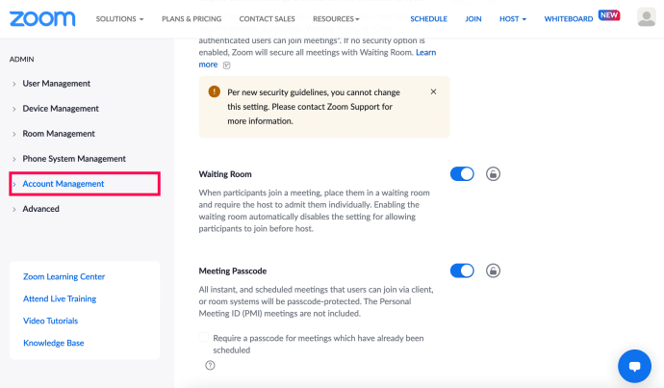Open Attend Live Training link
Viewport: 664px width, 388px height.
(60, 298)
